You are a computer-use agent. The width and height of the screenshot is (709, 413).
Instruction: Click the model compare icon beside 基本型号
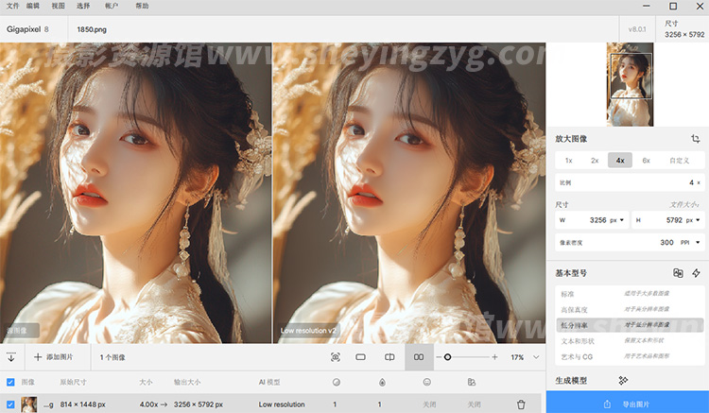pyautogui.click(x=677, y=273)
